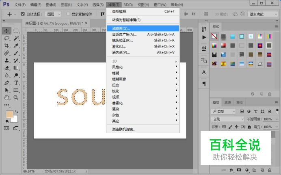Select the History Brush tool
281x175 pixels.
[x=16, y=60]
